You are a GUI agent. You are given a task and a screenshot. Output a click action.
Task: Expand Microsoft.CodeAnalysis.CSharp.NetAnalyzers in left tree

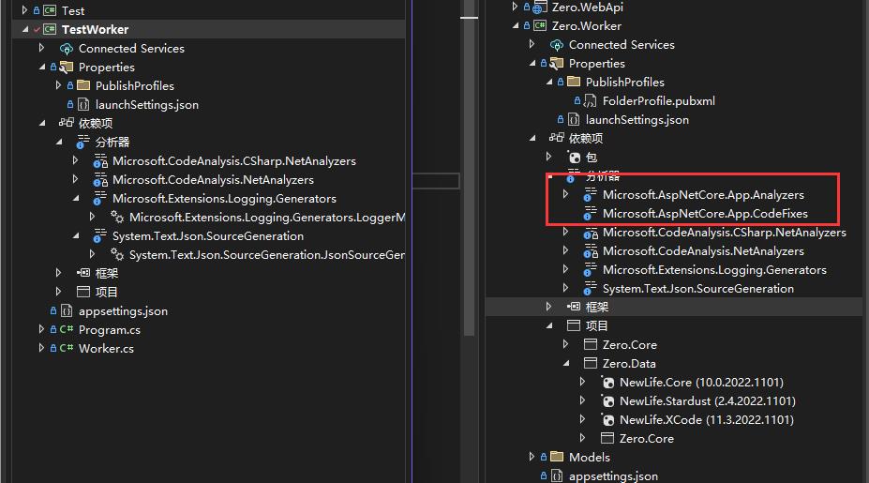[x=75, y=160]
